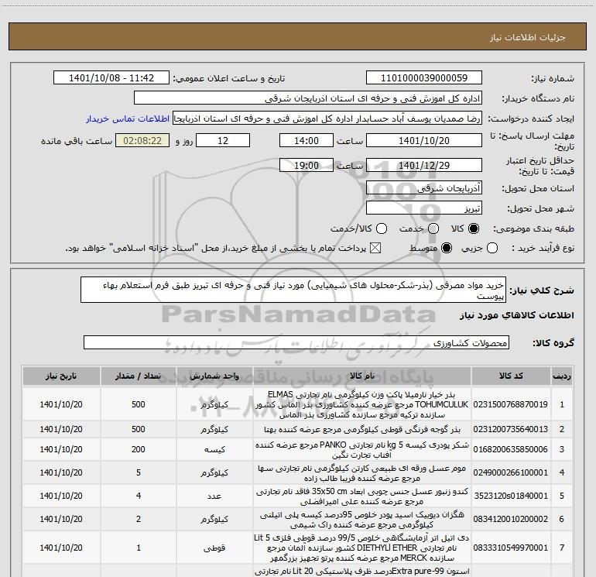Click the جزئیات اطلاعات نیاز page header
596x577 pixels.
pos(528,37)
